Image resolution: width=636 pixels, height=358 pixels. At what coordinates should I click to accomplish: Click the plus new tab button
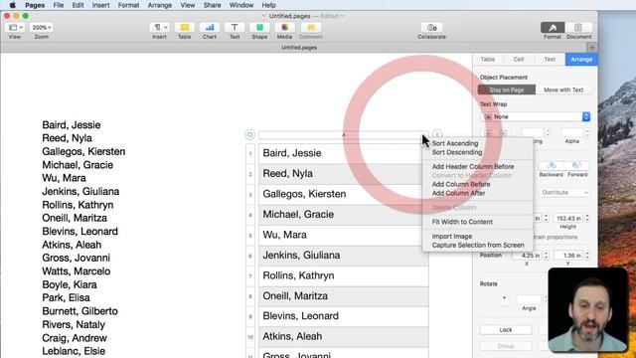[592, 48]
